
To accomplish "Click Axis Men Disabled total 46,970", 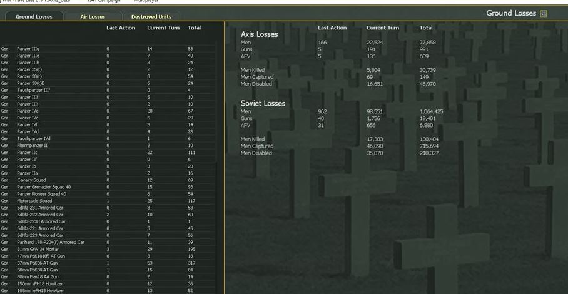I will [428, 84].
